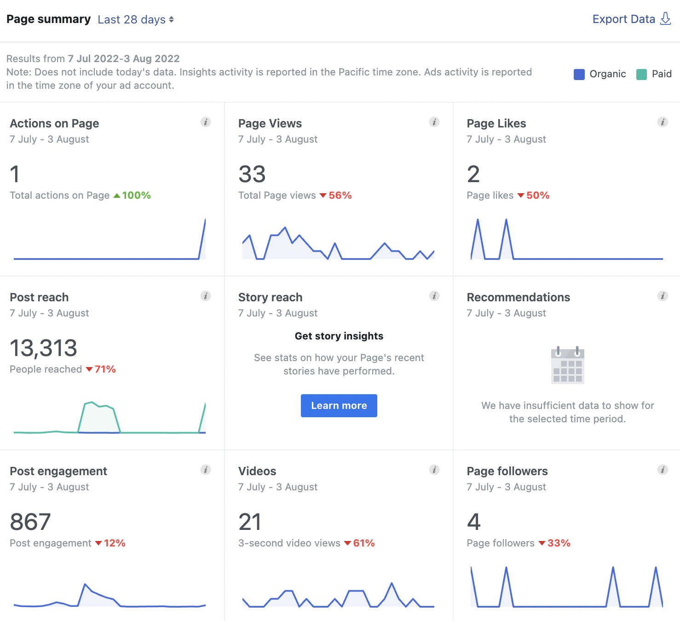Click the 61% decrease on video views
The image size is (680, 621).
pos(360,543)
